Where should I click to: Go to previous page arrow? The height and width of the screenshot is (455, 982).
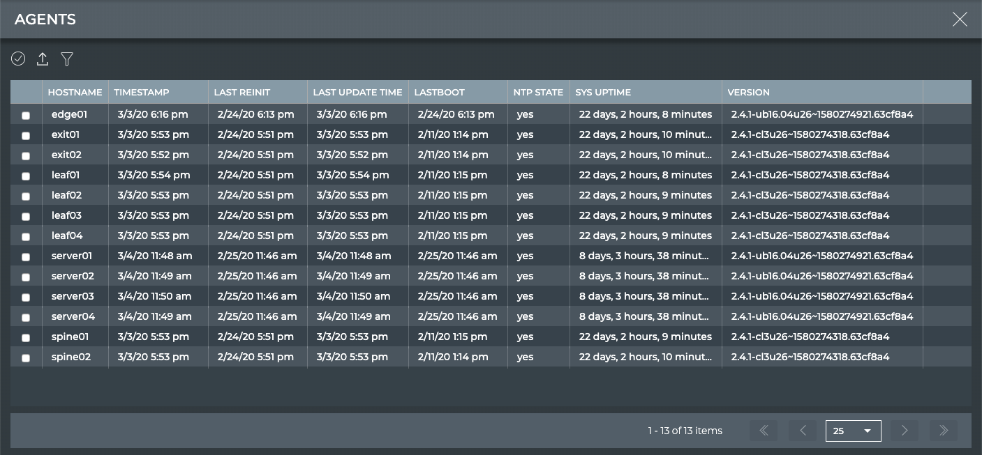(x=803, y=431)
